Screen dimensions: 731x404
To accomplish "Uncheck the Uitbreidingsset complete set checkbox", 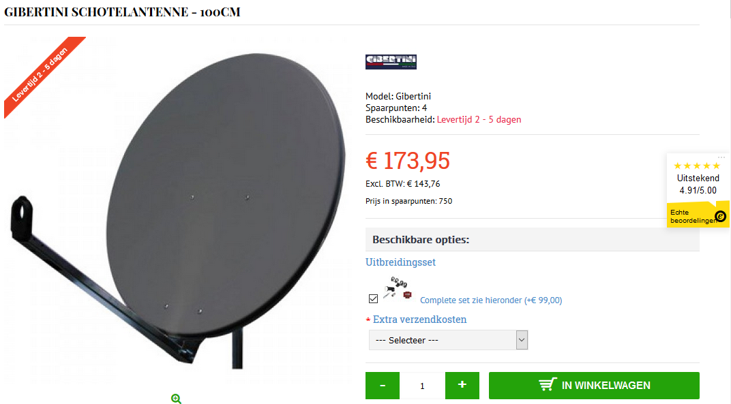I will click(x=373, y=298).
